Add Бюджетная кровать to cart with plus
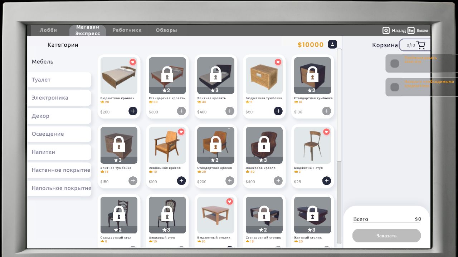Screen dimensions: 458x257 pyautogui.click(x=133, y=111)
